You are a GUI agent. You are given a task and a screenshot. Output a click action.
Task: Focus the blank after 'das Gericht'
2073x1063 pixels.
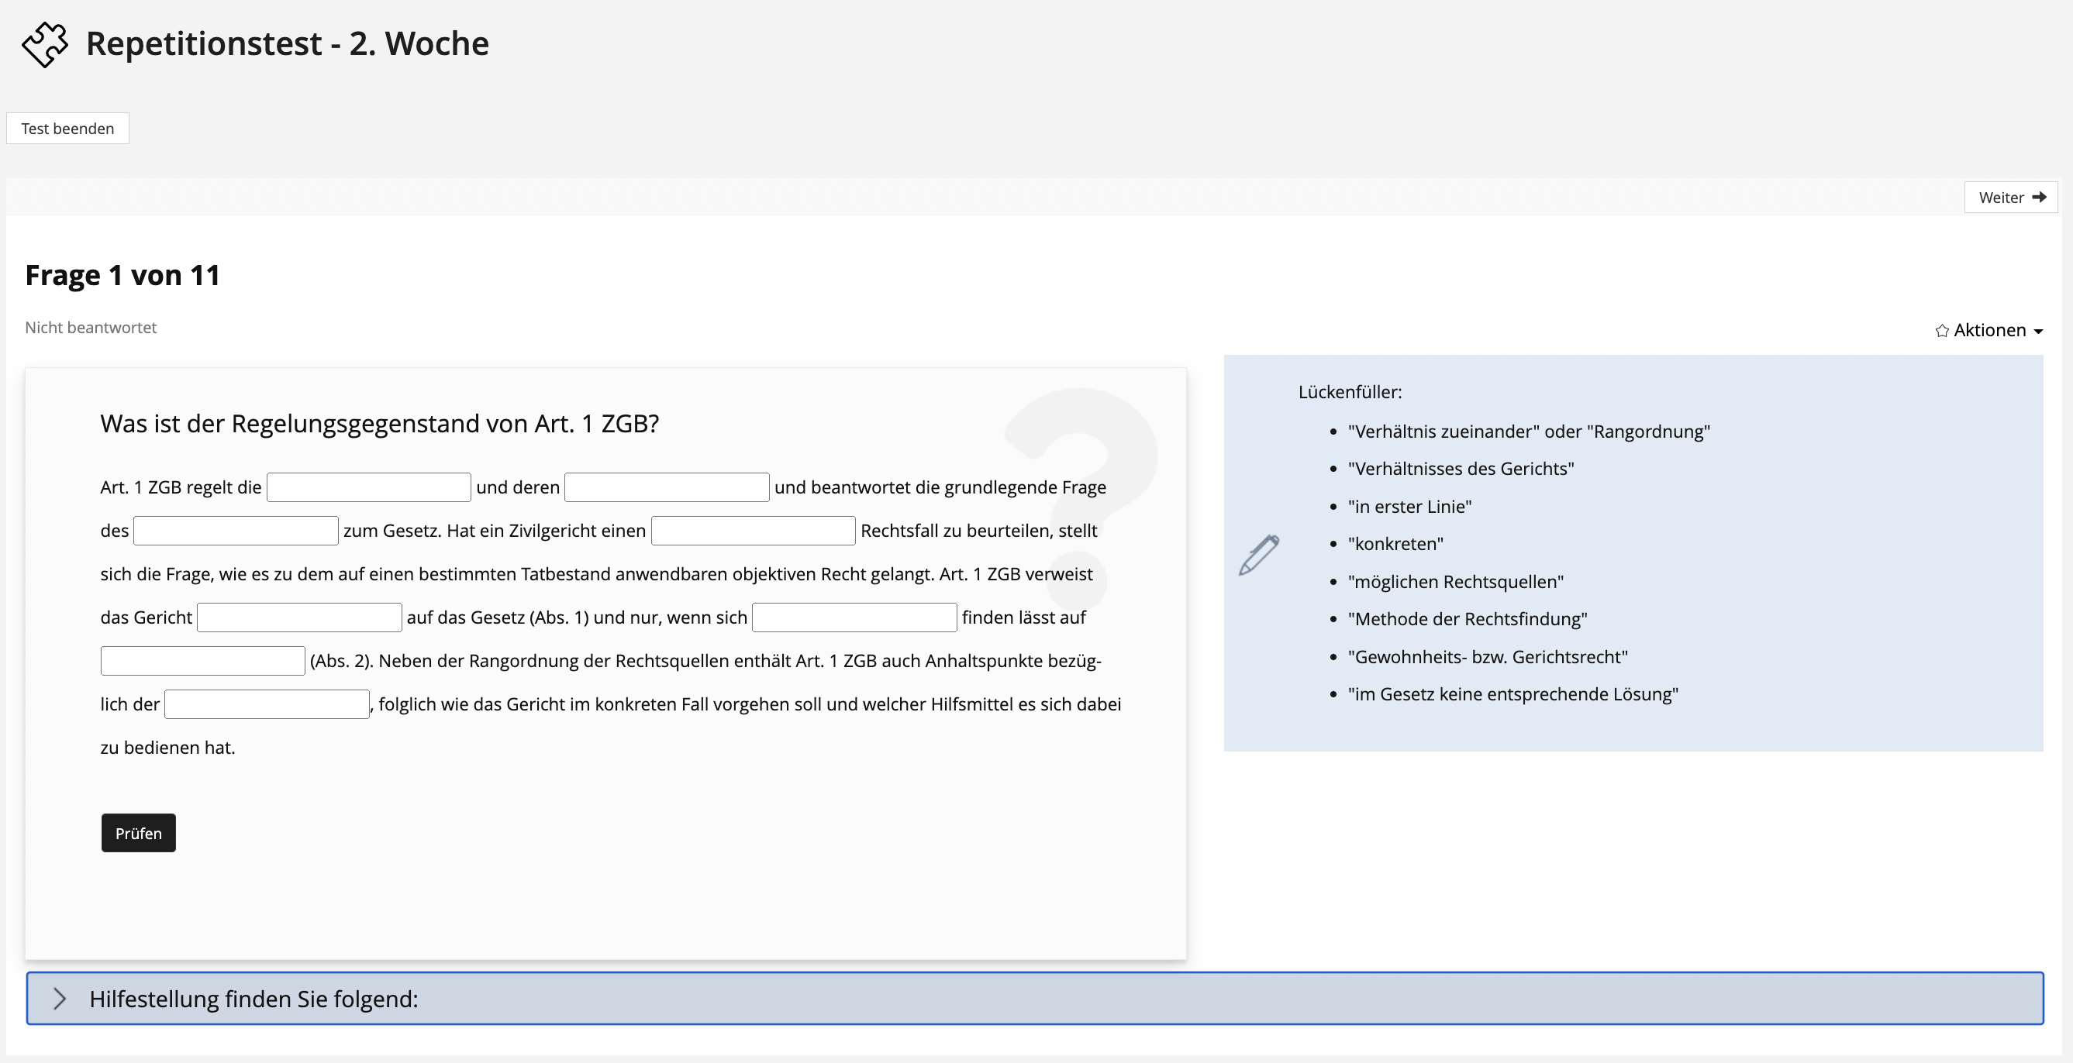[x=299, y=618]
